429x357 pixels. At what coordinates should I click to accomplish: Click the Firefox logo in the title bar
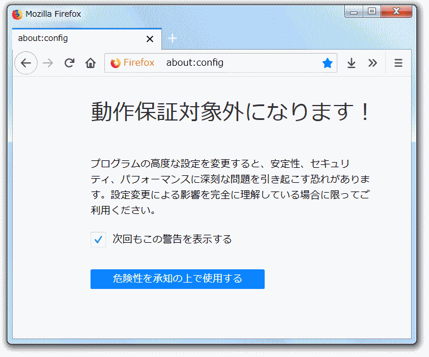(x=17, y=14)
